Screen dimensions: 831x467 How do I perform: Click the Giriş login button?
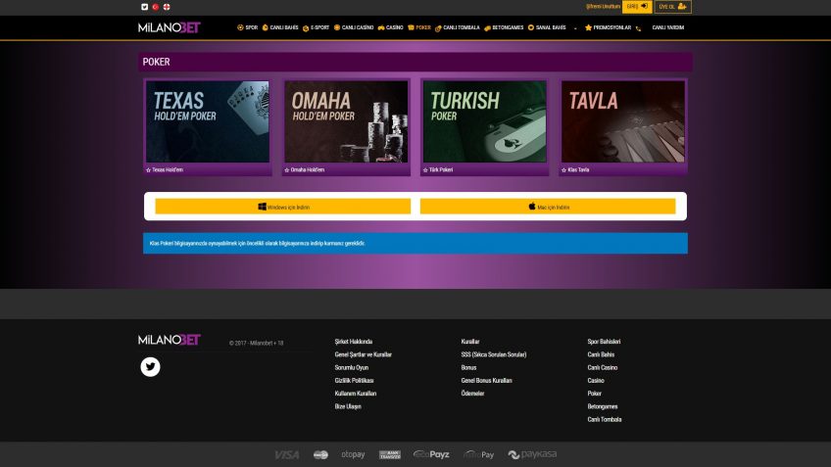point(637,6)
